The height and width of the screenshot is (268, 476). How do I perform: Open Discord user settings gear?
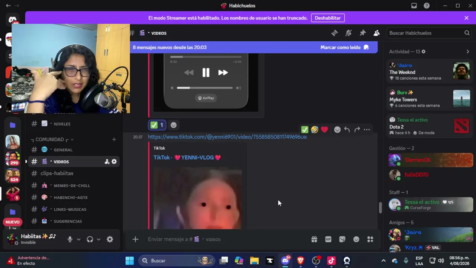[110, 239]
